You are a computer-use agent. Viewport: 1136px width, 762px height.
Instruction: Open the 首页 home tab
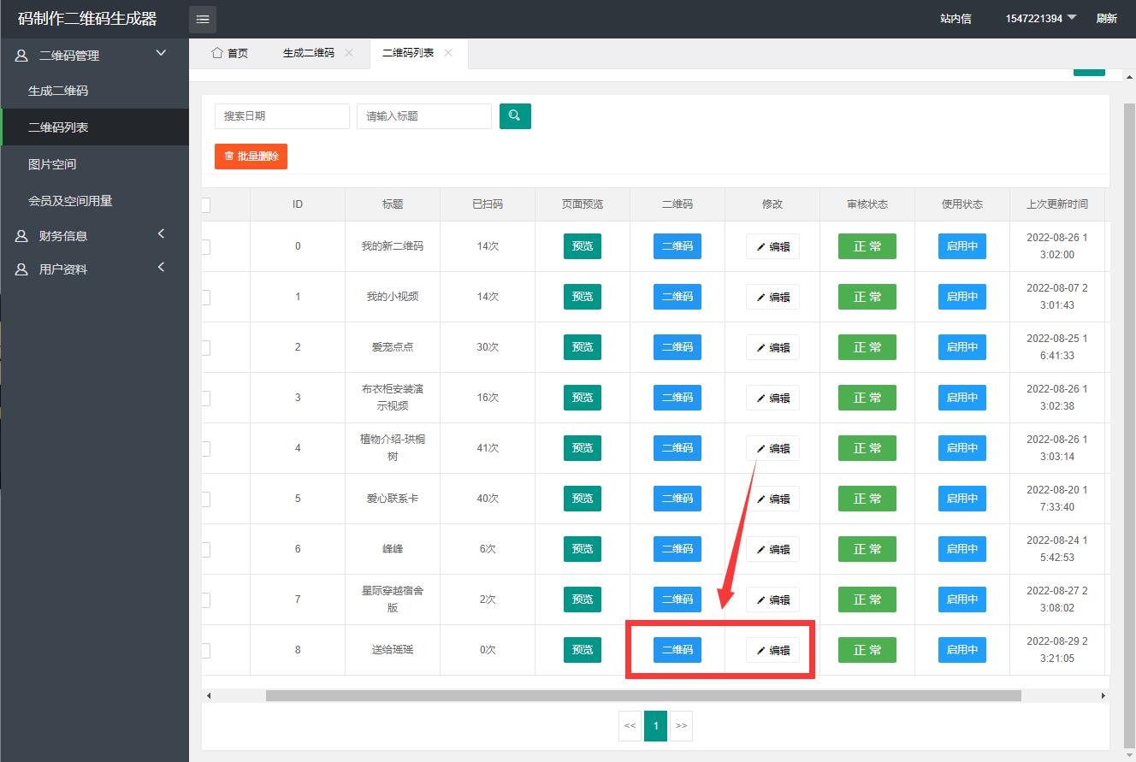pos(229,53)
